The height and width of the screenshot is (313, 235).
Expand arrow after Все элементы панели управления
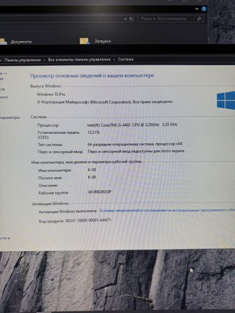click(114, 59)
